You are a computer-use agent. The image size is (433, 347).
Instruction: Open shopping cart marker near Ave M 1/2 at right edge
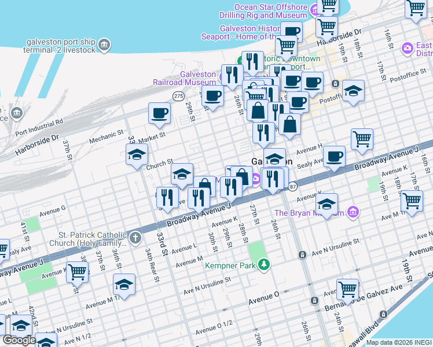(412, 204)
